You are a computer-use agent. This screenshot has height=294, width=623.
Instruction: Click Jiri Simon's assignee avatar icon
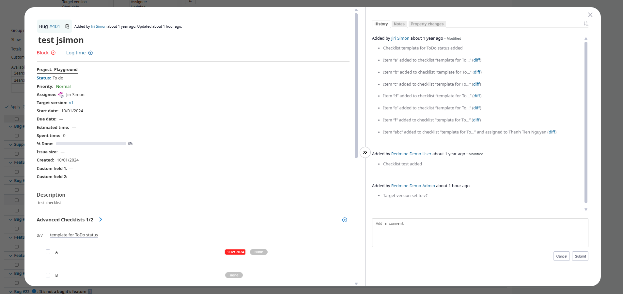pyautogui.click(x=61, y=95)
